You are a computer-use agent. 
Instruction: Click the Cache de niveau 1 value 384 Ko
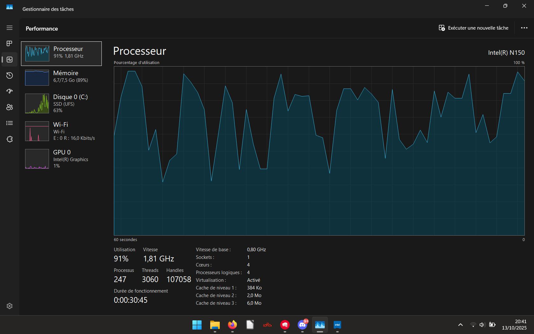(x=254, y=288)
